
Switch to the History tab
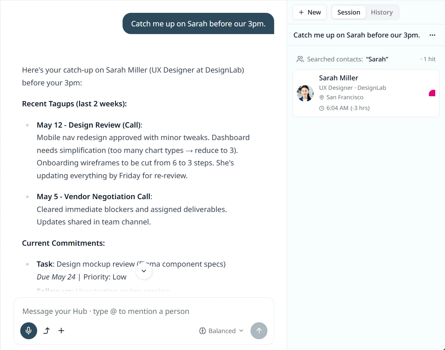382,12
